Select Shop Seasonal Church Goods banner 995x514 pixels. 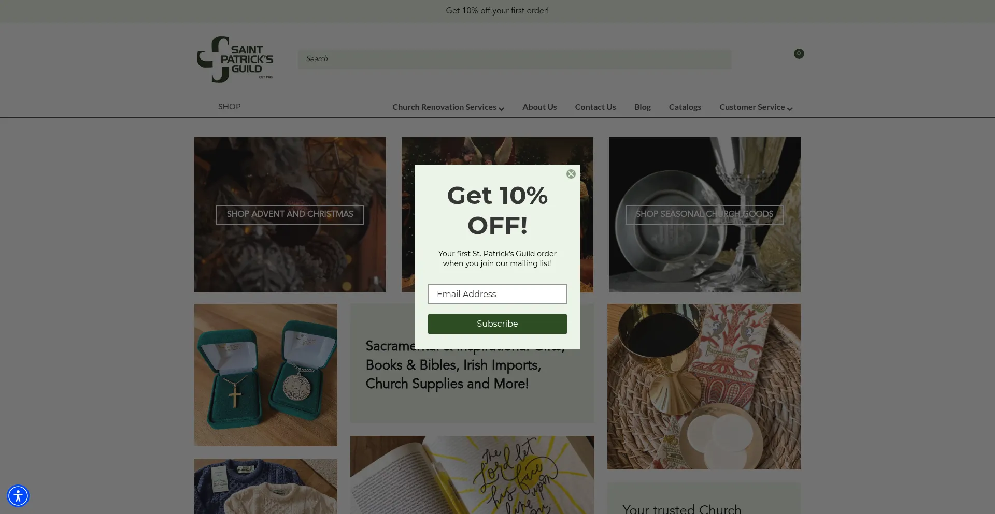[x=704, y=214]
